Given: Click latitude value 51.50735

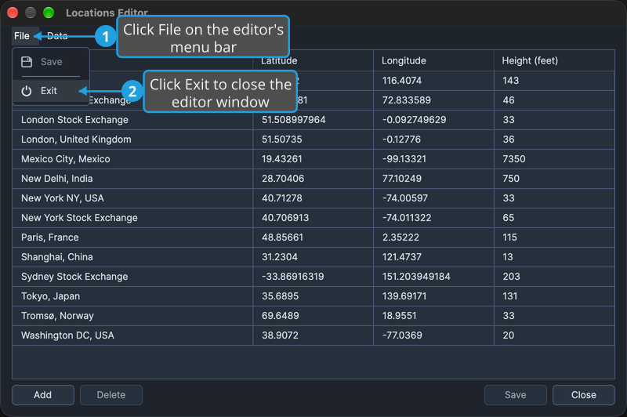Looking at the screenshot, I should click(282, 140).
